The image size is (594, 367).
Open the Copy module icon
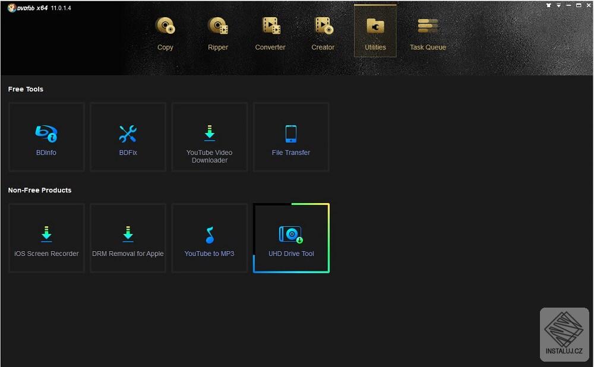click(x=165, y=26)
